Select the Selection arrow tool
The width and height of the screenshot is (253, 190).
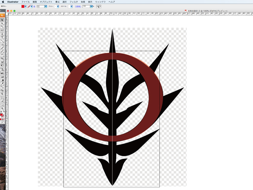(2, 20)
